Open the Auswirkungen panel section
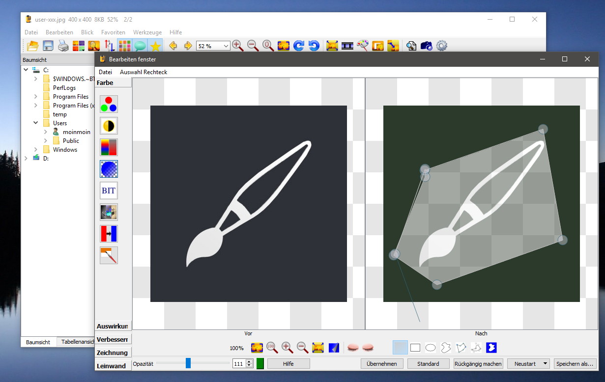 (x=113, y=326)
